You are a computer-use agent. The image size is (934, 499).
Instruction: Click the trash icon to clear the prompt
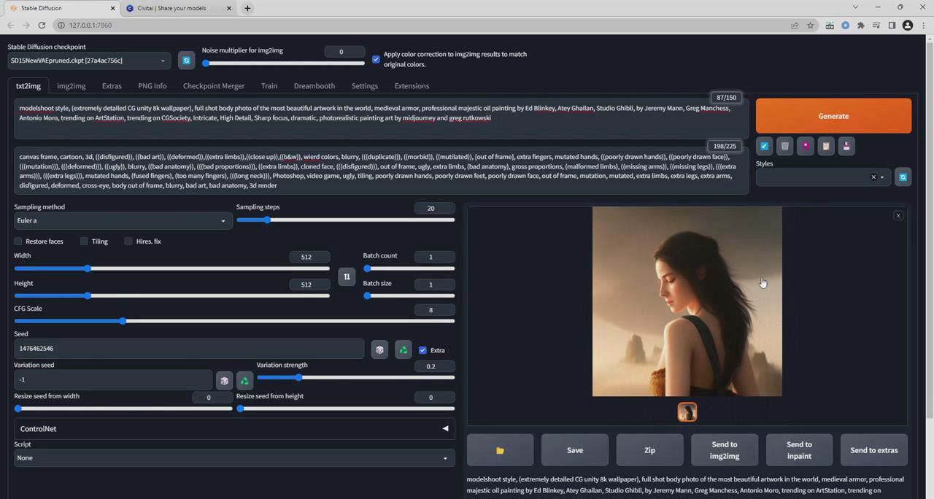784,146
